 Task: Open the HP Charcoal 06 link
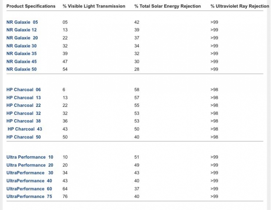pyautogui.click(x=24, y=90)
